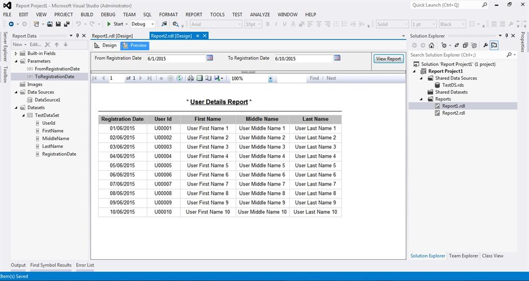Switch to the Report1.rdl [Design] tab

[112, 36]
